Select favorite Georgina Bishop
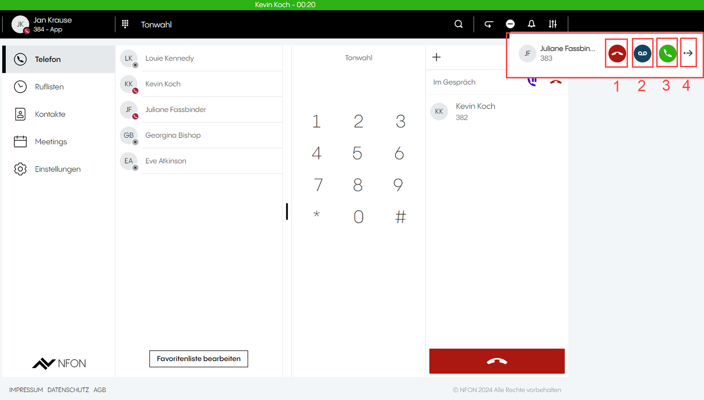 173,136
